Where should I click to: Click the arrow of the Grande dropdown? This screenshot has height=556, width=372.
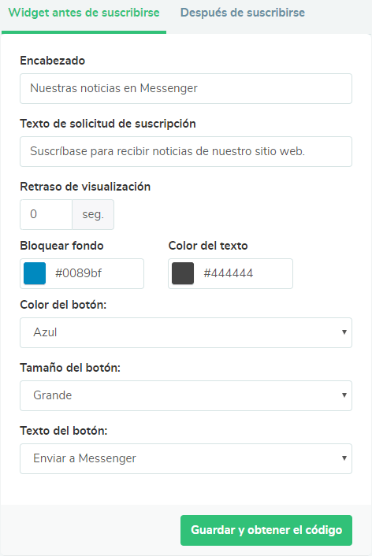pos(344,395)
